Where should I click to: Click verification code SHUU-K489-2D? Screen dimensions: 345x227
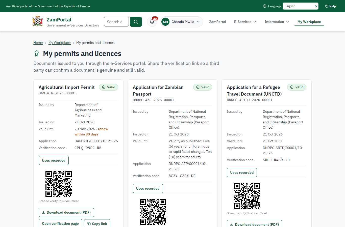click(x=276, y=160)
